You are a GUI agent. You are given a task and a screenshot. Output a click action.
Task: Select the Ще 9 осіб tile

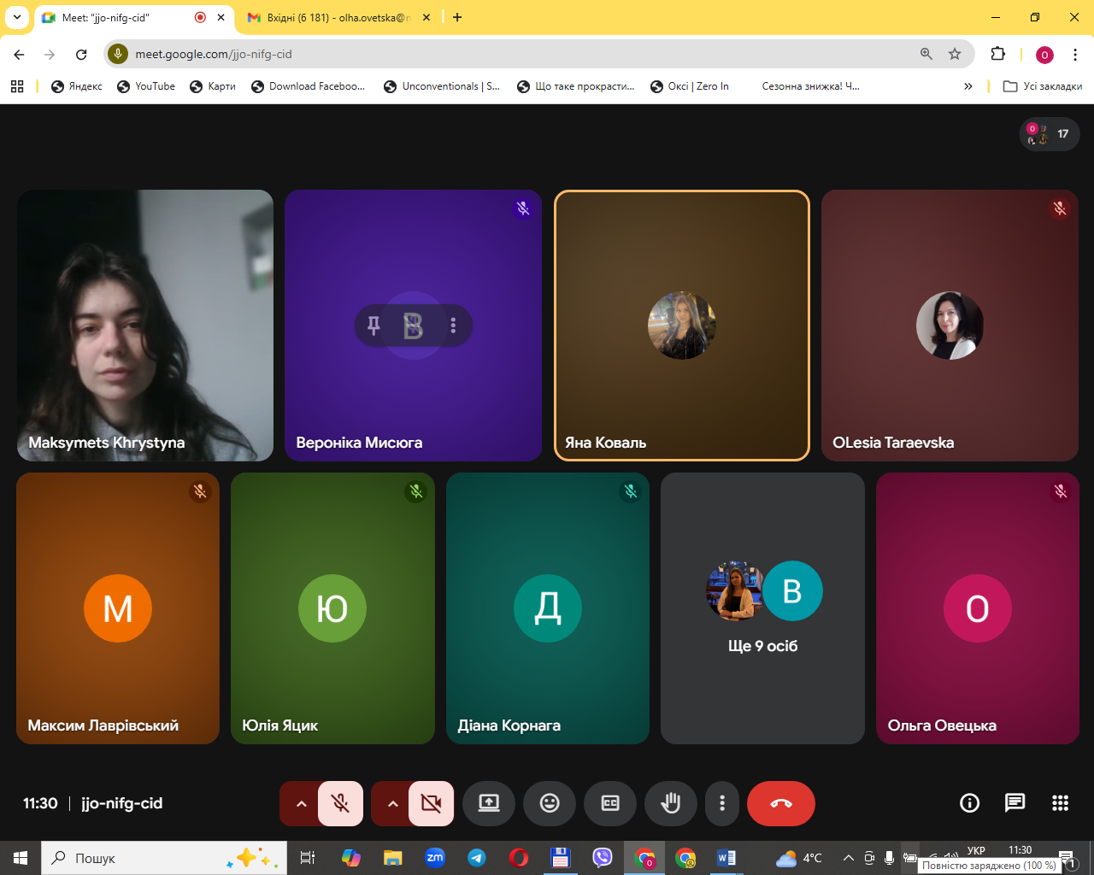point(762,608)
